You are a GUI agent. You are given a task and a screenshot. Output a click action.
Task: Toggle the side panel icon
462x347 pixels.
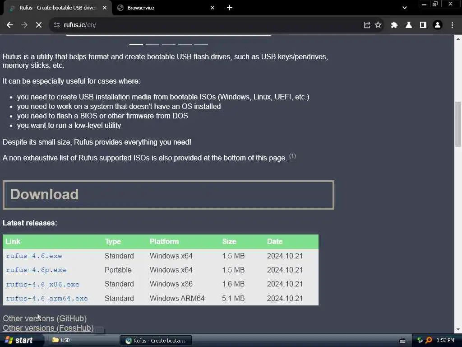pyautogui.click(x=423, y=25)
